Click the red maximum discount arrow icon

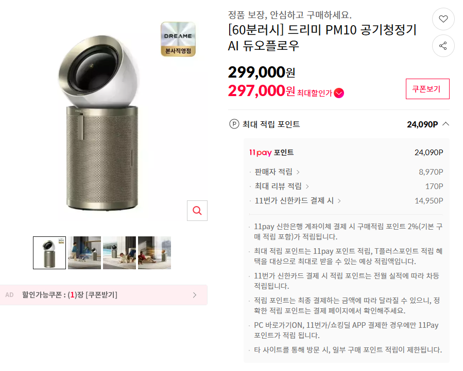[x=339, y=93]
